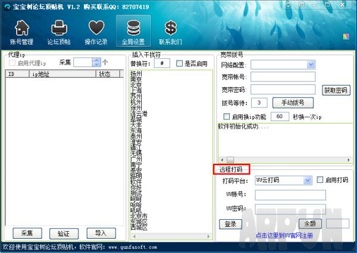
Task: Click the ID column header
Action: [17, 74]
